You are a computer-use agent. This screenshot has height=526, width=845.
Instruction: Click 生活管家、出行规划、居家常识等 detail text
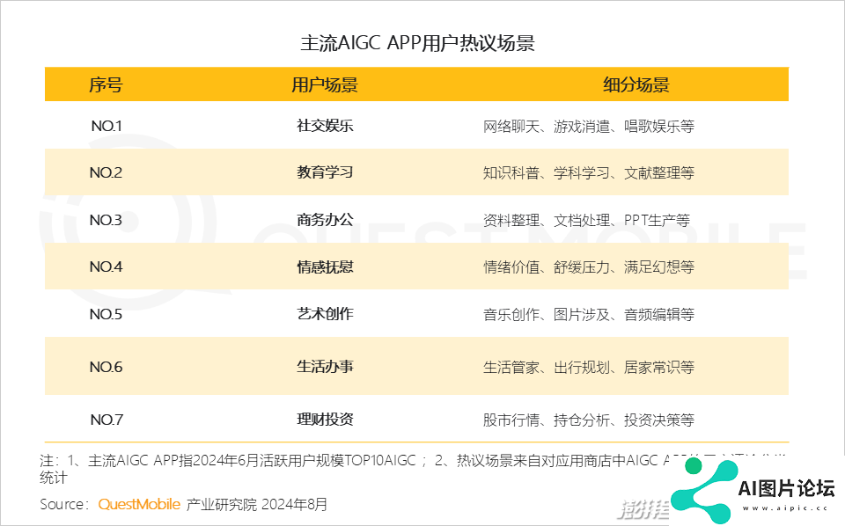tap(589, 367)
